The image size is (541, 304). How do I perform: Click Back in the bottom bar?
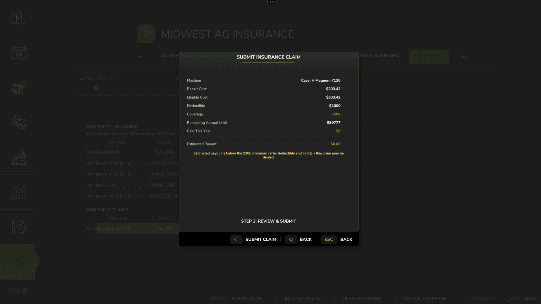click(531, 298)
